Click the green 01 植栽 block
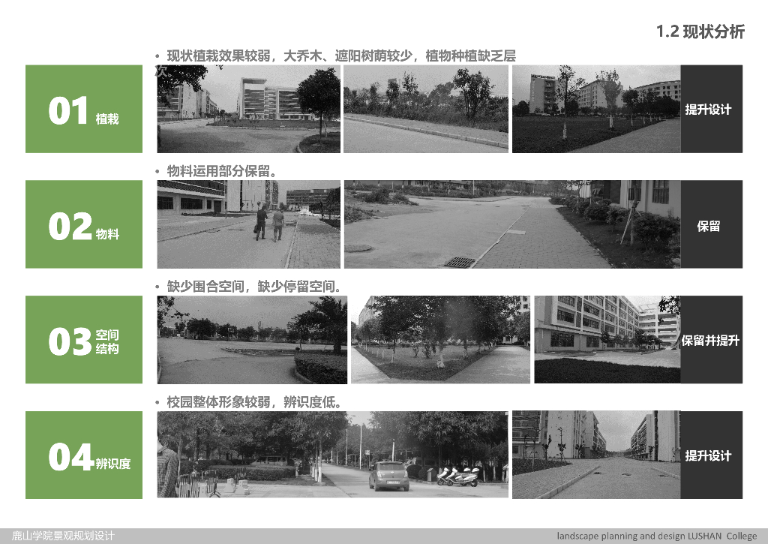The image size is (768, 544). (84, 109)
